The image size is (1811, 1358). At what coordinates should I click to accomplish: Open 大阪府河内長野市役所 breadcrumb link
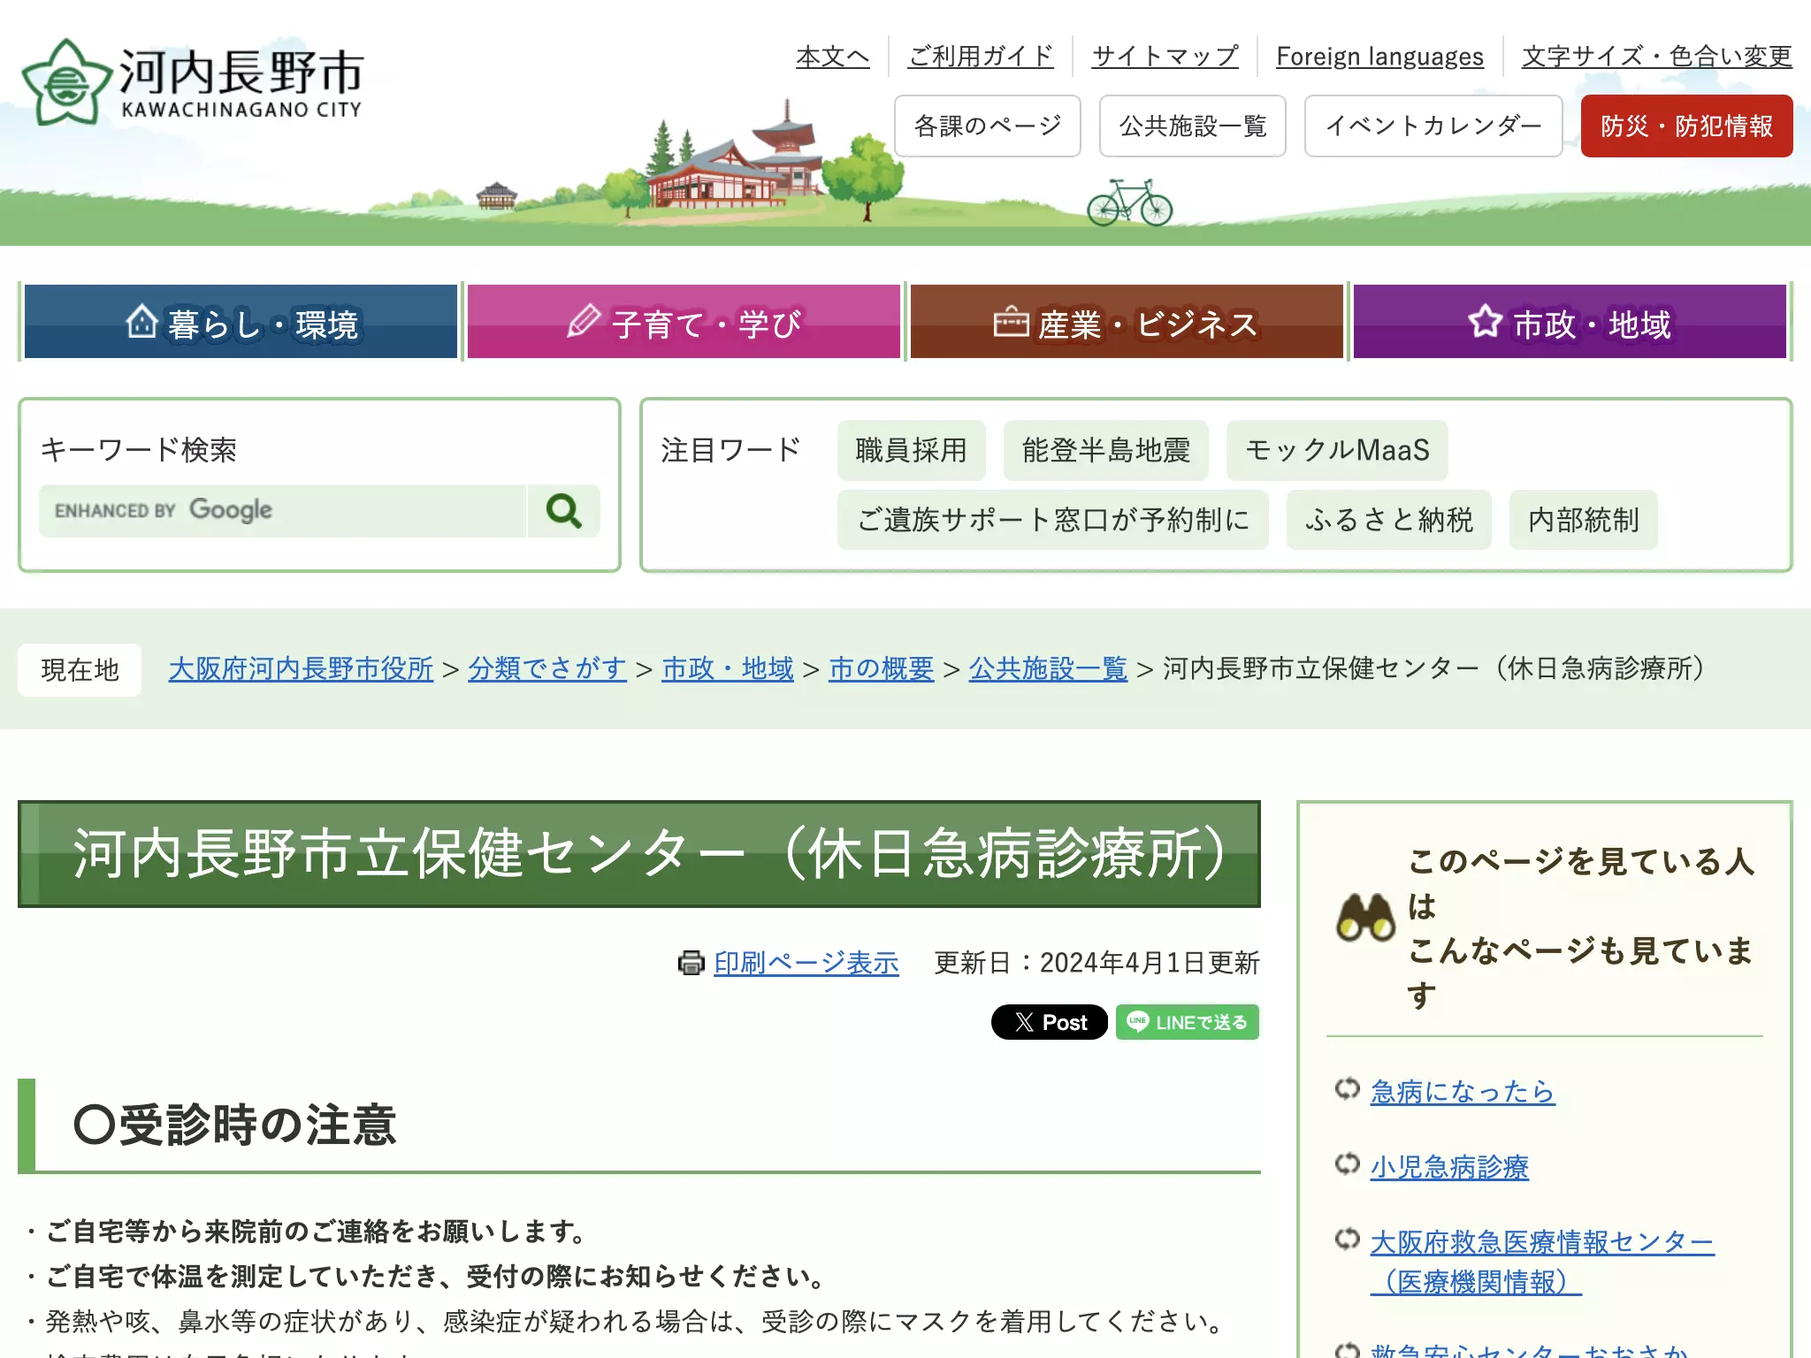[x=301, y=668]
